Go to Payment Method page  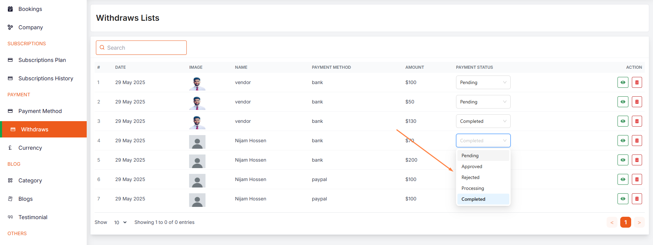click(40, 111)
